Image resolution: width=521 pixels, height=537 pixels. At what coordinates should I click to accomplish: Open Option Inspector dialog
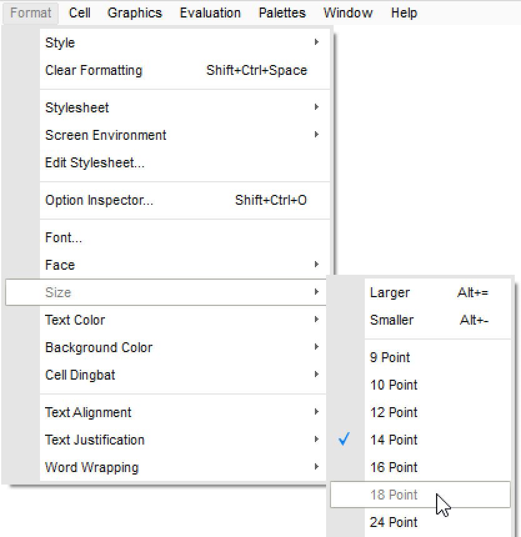point(99,200)
